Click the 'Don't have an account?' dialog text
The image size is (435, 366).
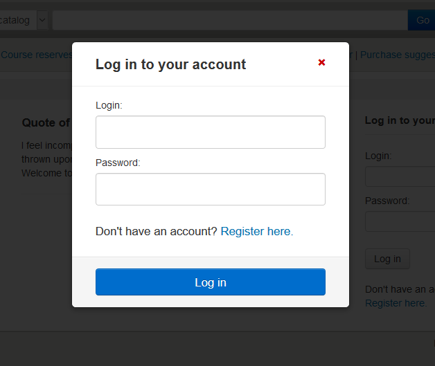tap(157, 231)
